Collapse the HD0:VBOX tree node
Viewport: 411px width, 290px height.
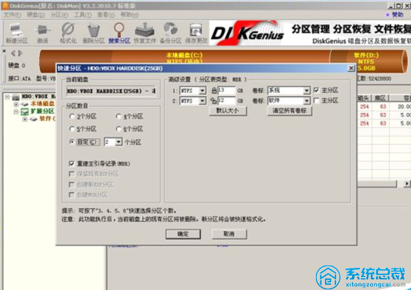(x=8, y=96)
